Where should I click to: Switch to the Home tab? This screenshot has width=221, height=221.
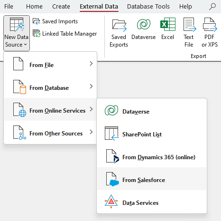pyautogui.click(x=34, y=7)
